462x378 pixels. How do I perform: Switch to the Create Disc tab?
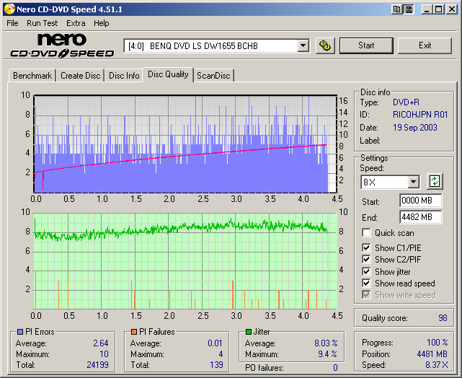81,76
